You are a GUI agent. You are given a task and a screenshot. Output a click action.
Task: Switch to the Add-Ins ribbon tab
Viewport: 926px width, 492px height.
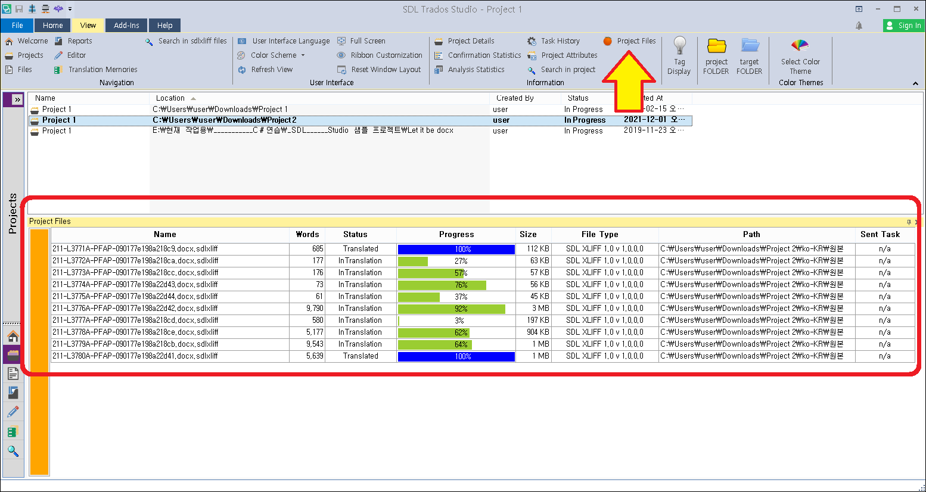[126, 25]
